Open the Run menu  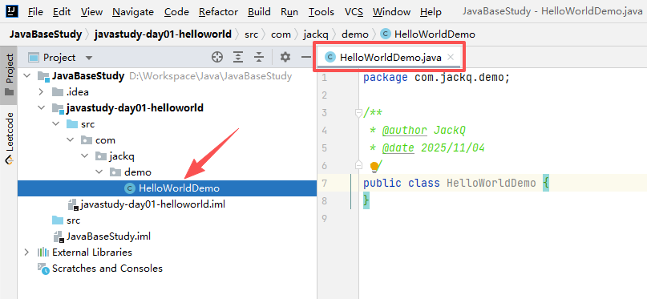pyautogui.click(x=289, y=12)
